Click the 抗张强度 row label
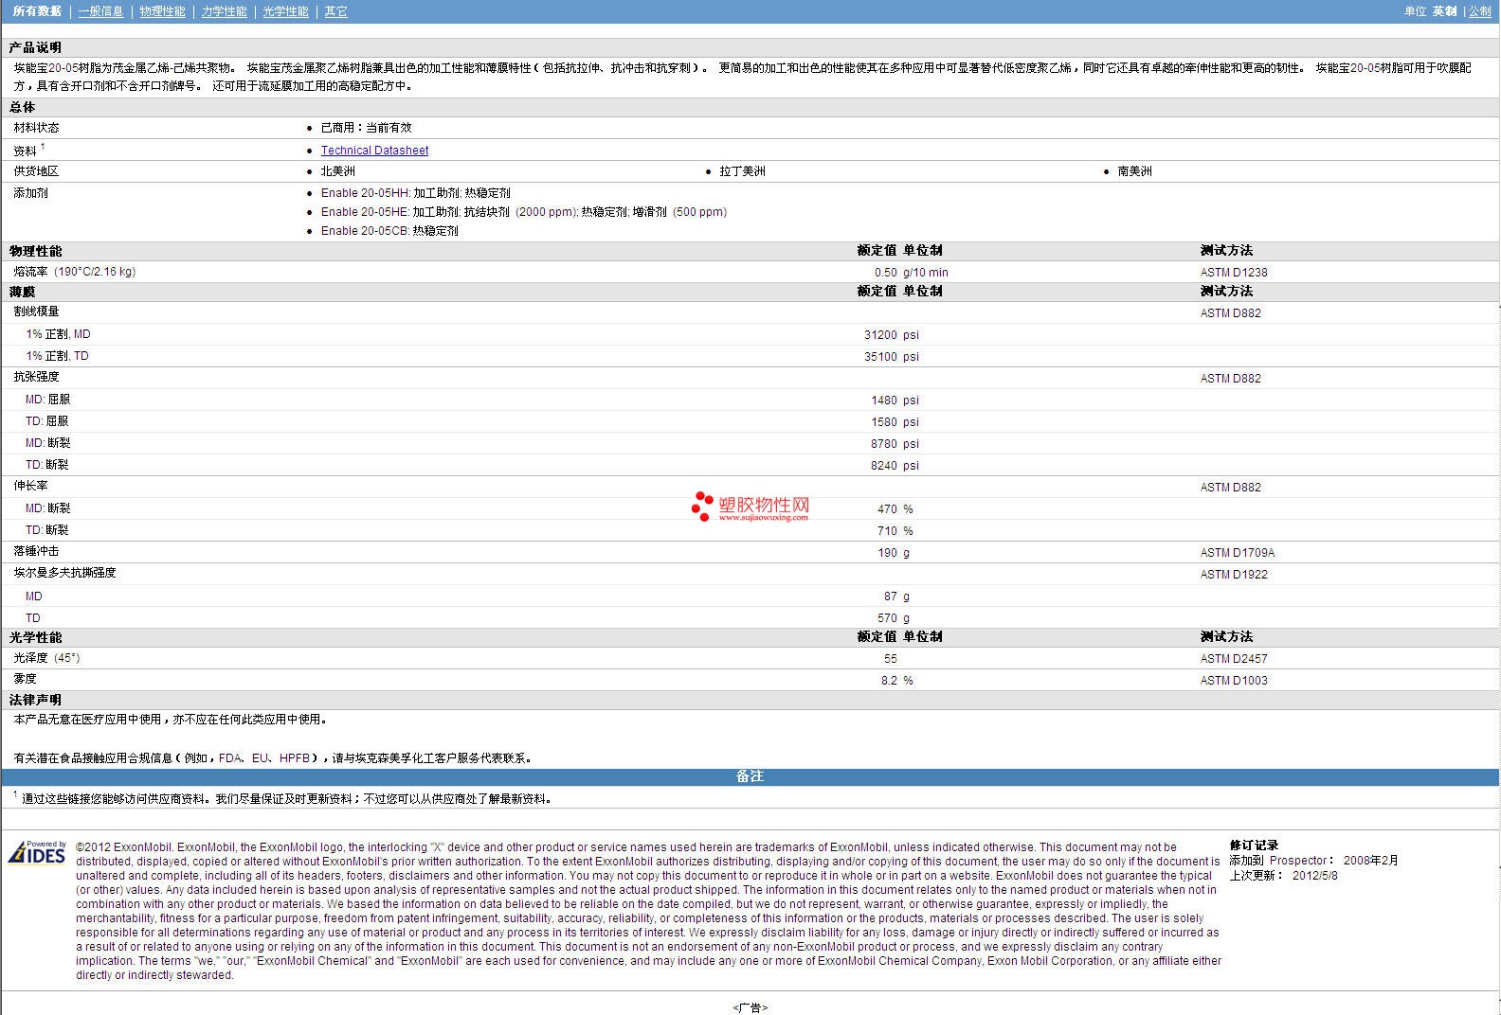The image size is (1501, 1015). [36, 377]
